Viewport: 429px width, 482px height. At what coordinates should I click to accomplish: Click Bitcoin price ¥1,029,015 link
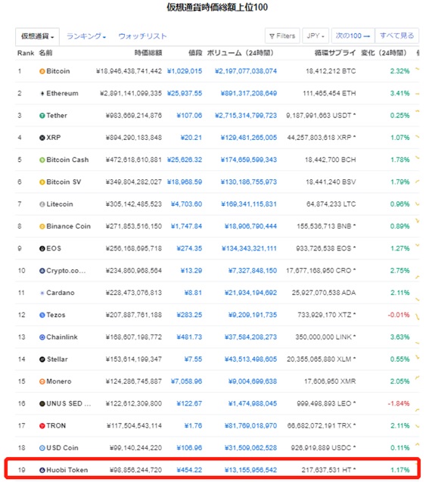point(185,71)
